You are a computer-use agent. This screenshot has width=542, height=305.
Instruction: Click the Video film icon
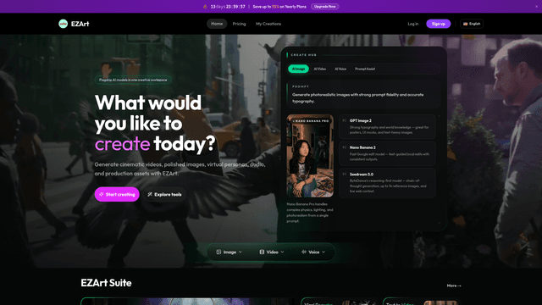pos(262,252)
